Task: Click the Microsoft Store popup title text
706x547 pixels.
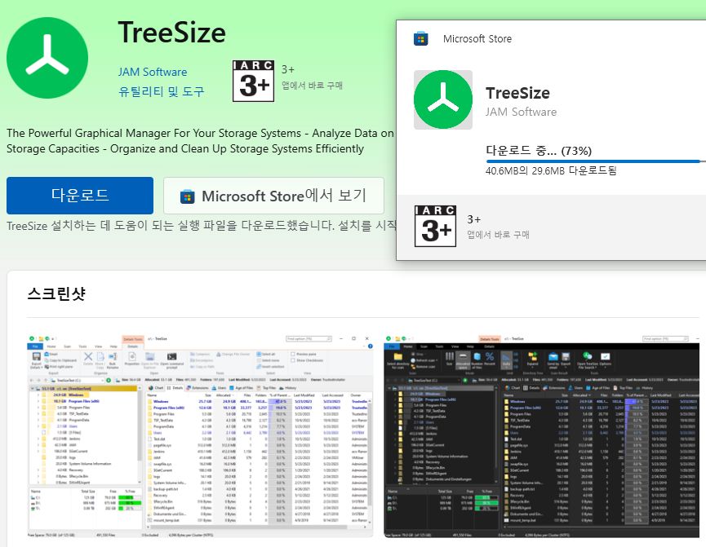Action: click(477, 38)
